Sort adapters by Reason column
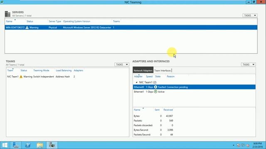Screen dimensions: 266x149 171,77
